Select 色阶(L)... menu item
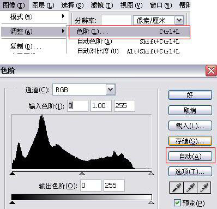Viewport: 217px width, 209px height. [129, 32]
